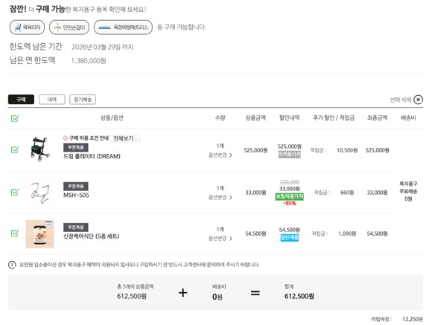This screenshot has height=325, width=432.
Task: Open the 신장케어식단 meal thumbnail
Action: point(40,234)
